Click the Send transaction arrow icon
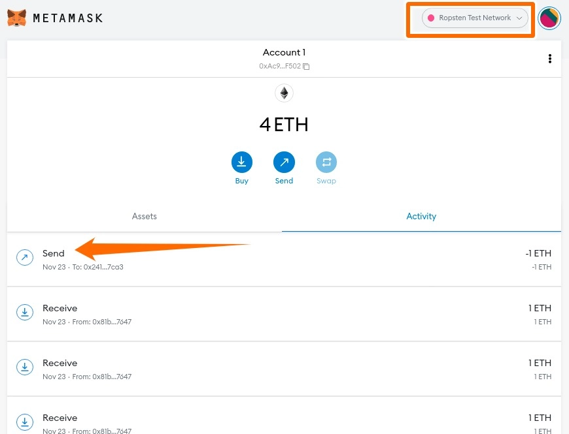Viewport: 569px width, 434px height. (x=24, y=257)
